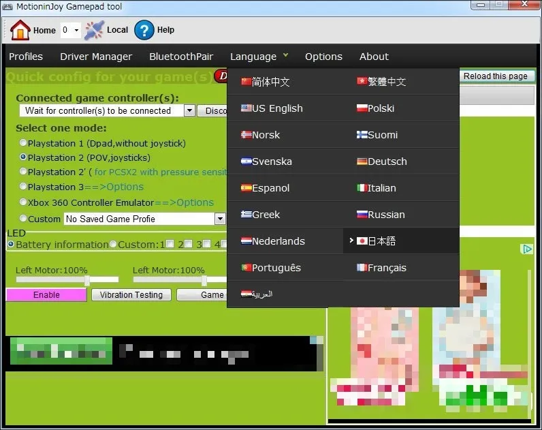Select Xbox 360 Controller Emulator mode

23,202
